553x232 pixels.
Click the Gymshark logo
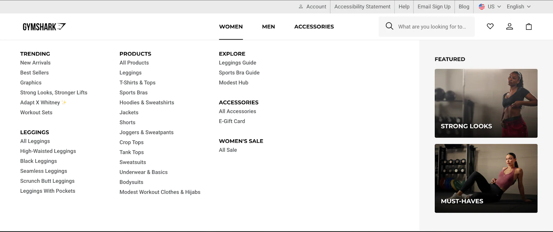[44, 27]
